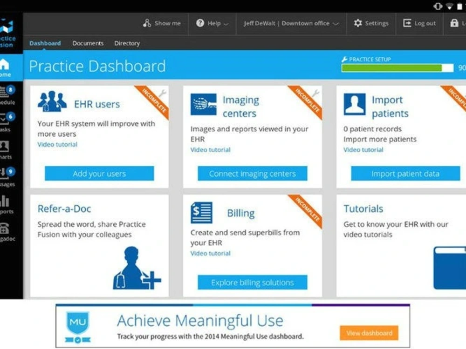466x349 pixels.
Task: Click the Refer-a-Doc doctor illustration
Action: (137, 268)
